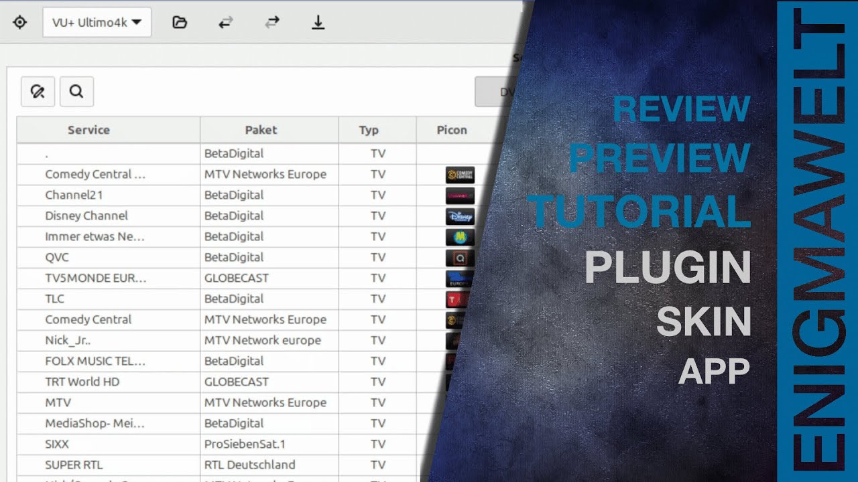Select the 'TRT World HD' service name
The image size is (858, 482).
point(82,382)
